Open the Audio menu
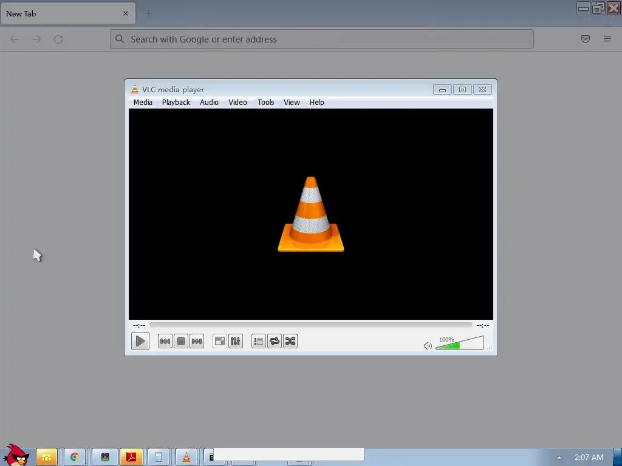The height and width of the screenshot is (466, 622). pyautogui.click(x=209, y=102)
